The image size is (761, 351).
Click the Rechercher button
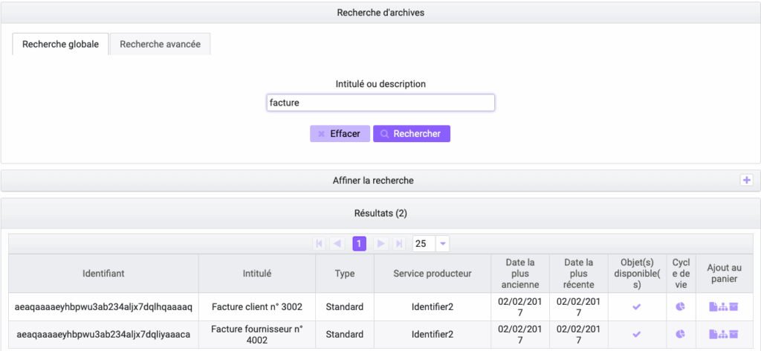[x=411, y=134]
